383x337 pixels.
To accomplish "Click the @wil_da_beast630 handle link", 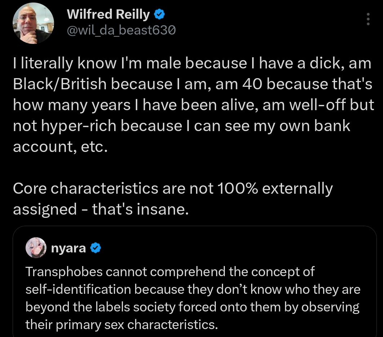I will coord(121,30).
